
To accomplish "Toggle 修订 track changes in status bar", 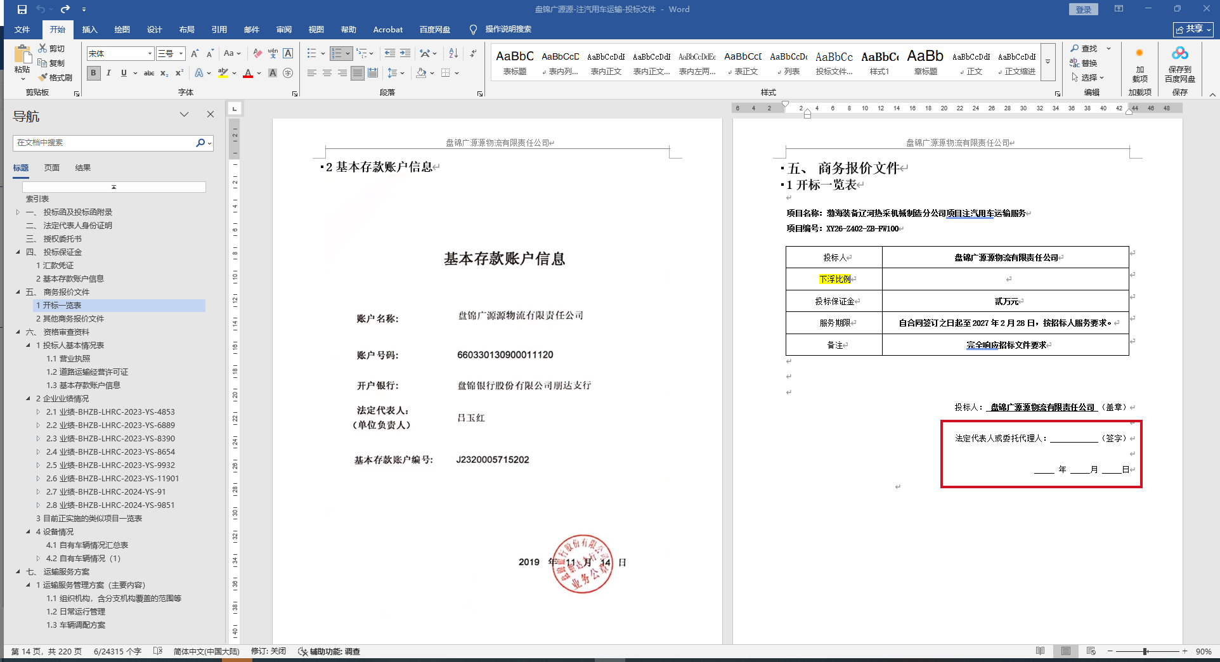I will click(269, 651).
